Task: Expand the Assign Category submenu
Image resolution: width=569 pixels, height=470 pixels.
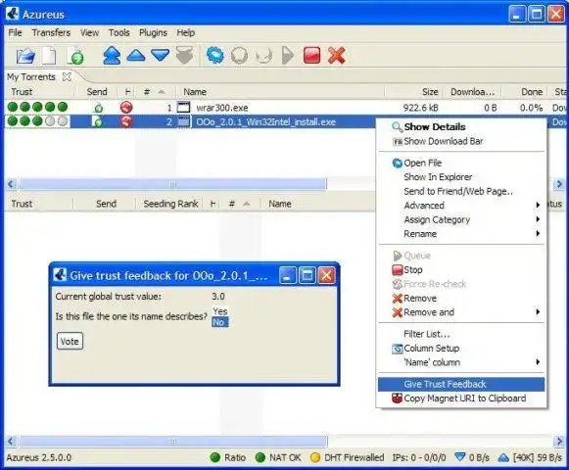Action: point(461,219)
